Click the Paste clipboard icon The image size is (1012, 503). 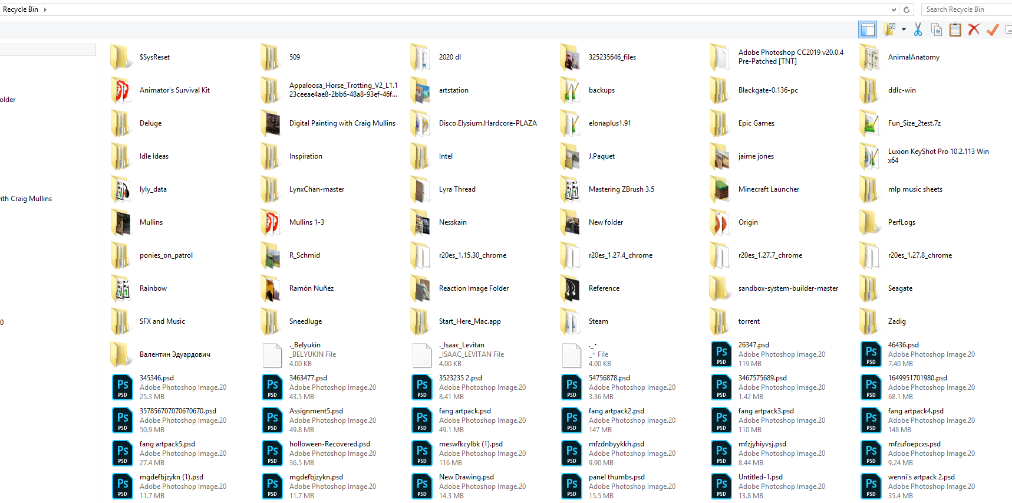pyautogui.click(x=955, y=29)
